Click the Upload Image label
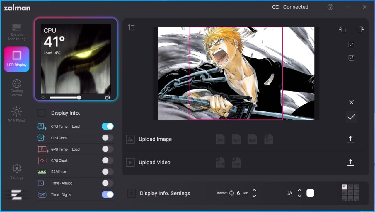Image resolution: width=375 pixels, height=212 pixels. click(155, 139)
